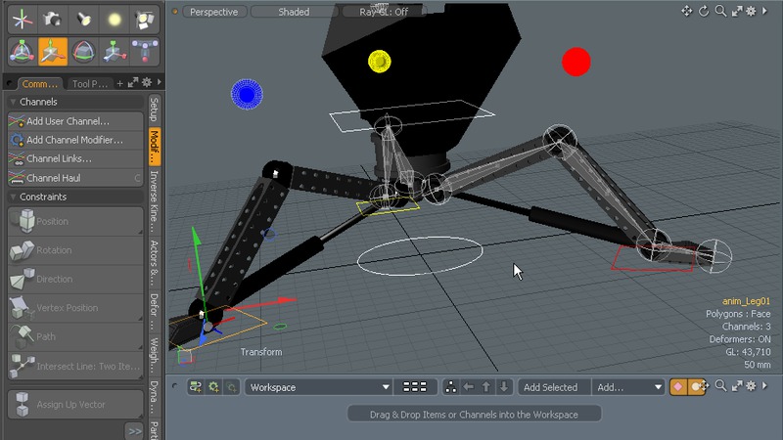Click the add node icon in schematic toolbar
This screenshot has height=440, width=783.
point(196,387)
